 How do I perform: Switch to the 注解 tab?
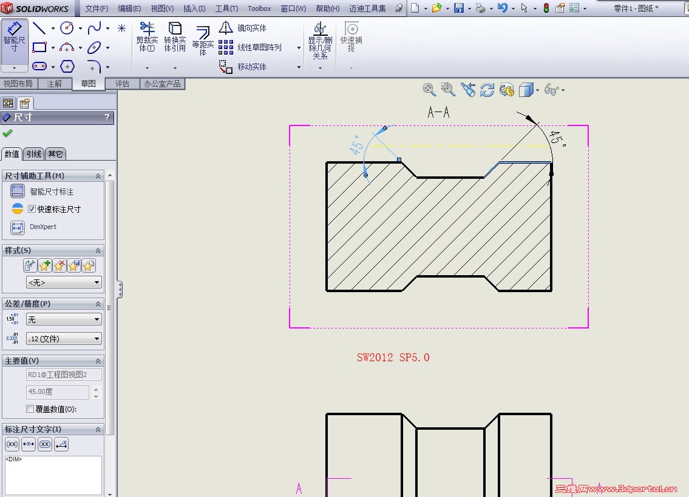tap(55, 84)
